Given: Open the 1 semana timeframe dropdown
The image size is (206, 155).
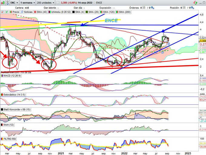Looking at the screenshot, I should point(28,3).
